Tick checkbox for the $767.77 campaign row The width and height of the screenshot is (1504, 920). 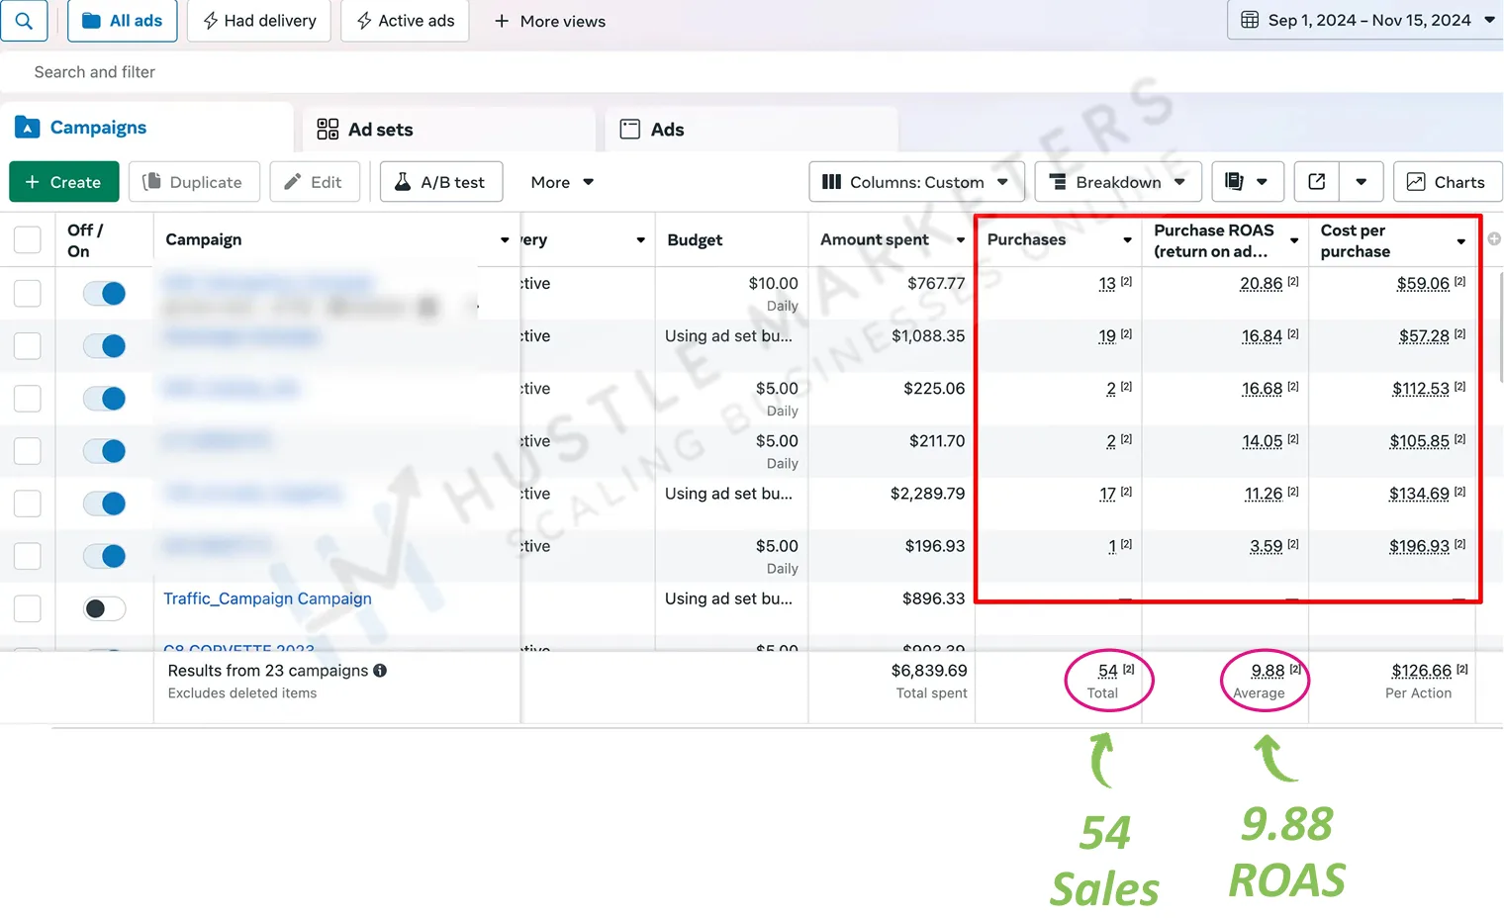[28, 293]
